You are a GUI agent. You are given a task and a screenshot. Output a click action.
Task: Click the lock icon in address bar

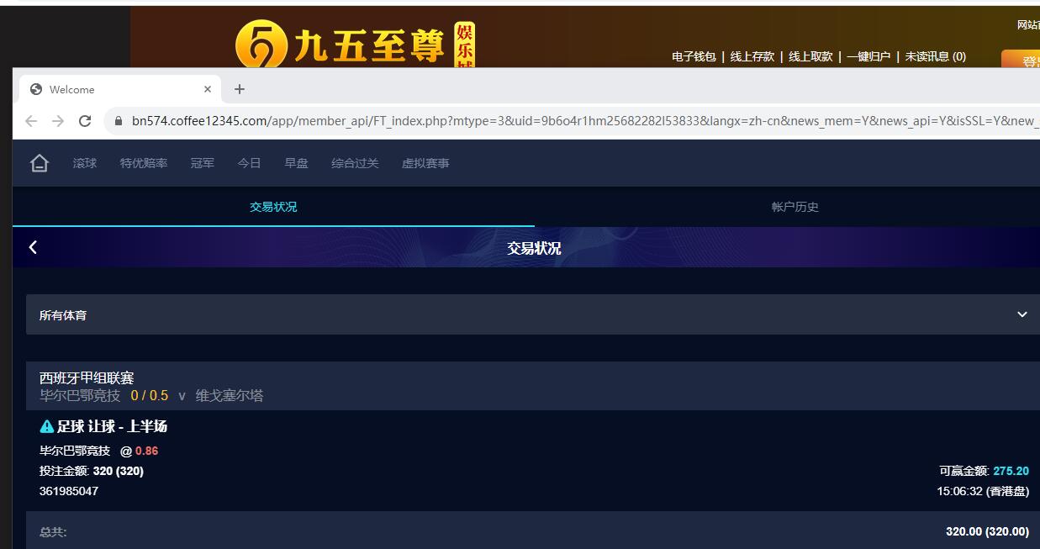point(118,121)
